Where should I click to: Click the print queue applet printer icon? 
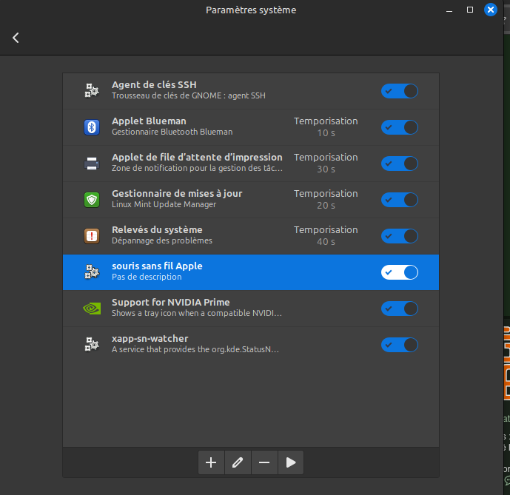click(x=91, y=164)
